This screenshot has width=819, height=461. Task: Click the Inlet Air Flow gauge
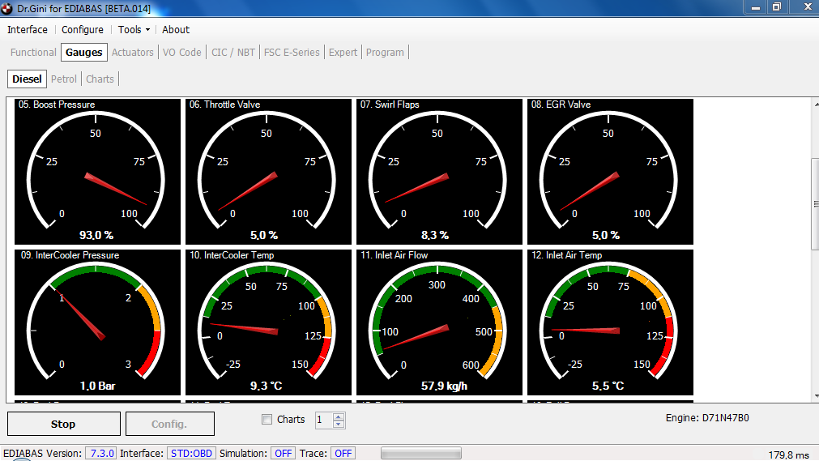point(438,322)
